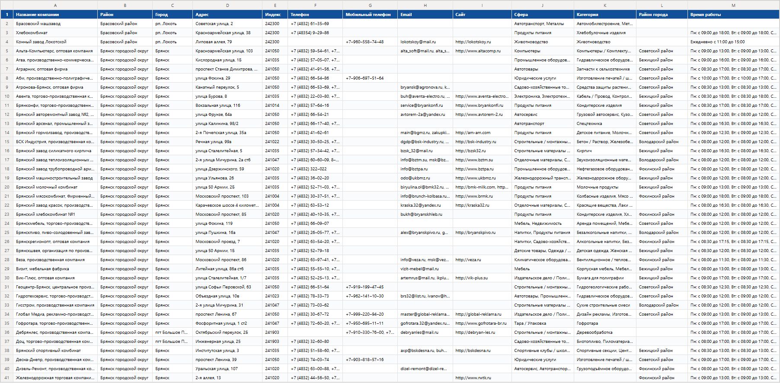Select the 'Кирпич' category cell
This screenshot has width=780, height=390.
(605, 151)
